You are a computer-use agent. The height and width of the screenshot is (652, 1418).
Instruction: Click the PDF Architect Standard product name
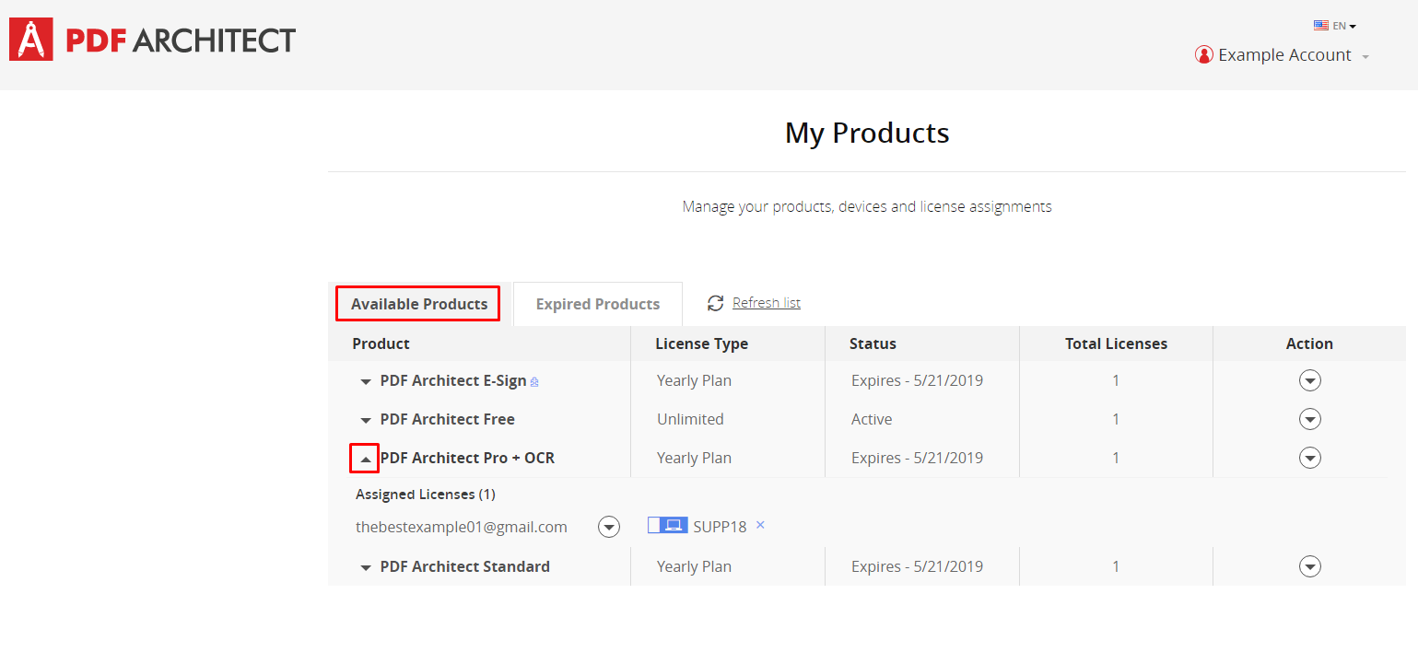[x=465, y=566]
